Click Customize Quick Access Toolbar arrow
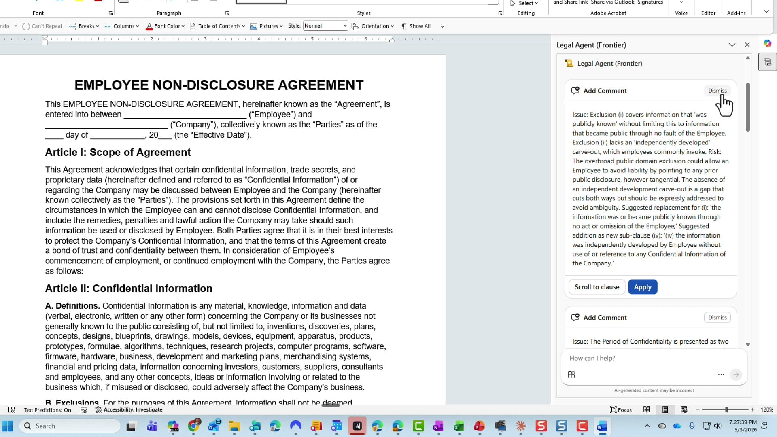This screenshot has height=437, width=777. click(x=442, y=26)
